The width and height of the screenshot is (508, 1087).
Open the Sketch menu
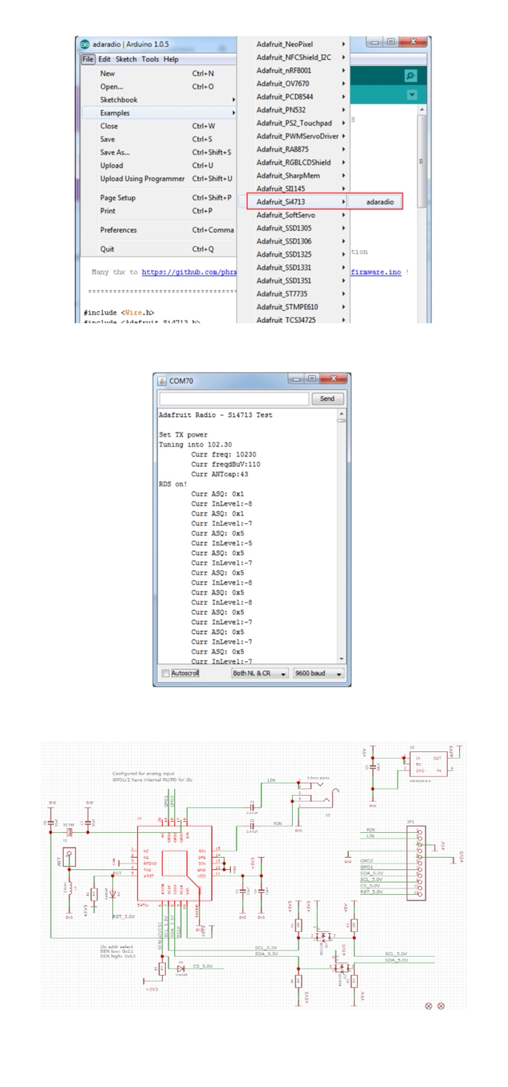(126, 60)
